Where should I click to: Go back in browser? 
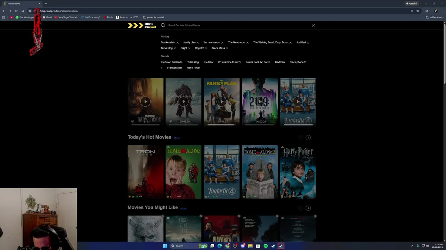point(4,11)
